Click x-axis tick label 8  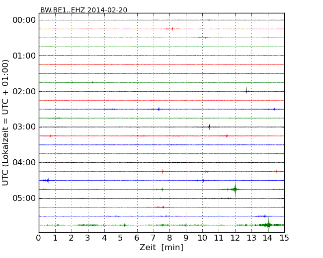[169, 238]
